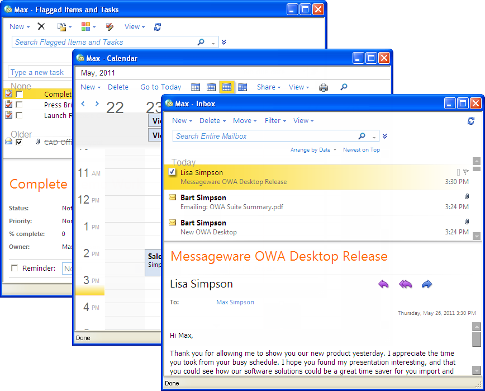Uncheck the completed CAD Offi task checkbox
Screen dimensions: 485x391
tap(19, 142)
